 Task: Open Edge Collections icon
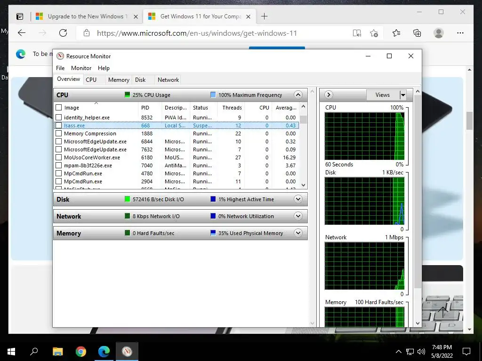tap(417, 33)
